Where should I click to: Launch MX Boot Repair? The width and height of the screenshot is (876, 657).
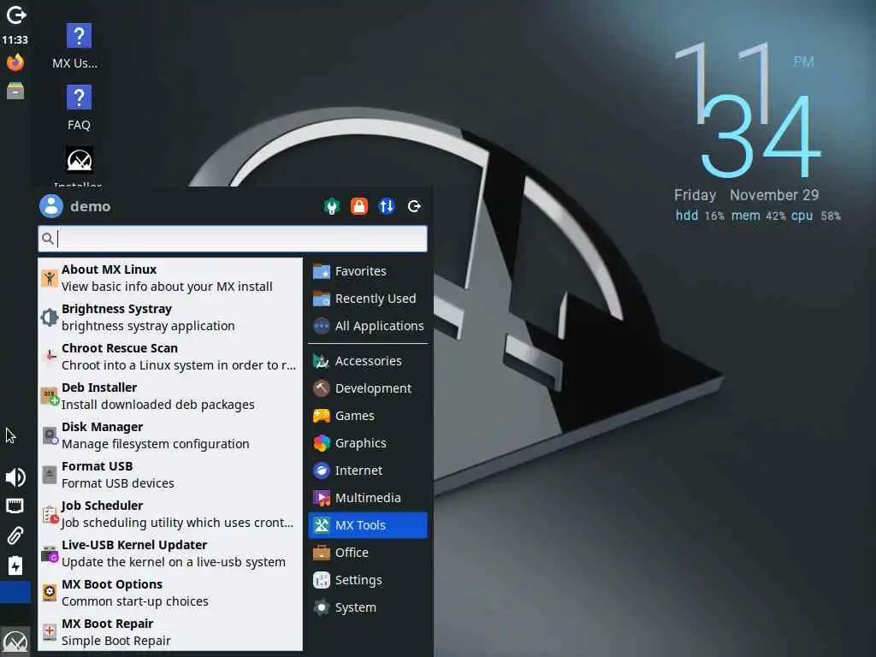point(170,632)
